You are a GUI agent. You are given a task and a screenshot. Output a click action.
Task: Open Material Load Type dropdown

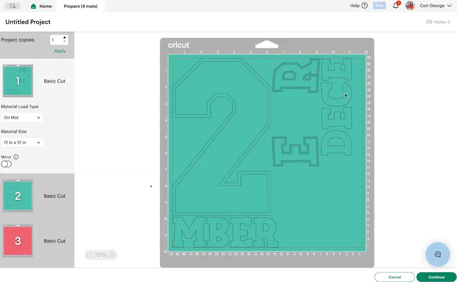tap(22, 117)
